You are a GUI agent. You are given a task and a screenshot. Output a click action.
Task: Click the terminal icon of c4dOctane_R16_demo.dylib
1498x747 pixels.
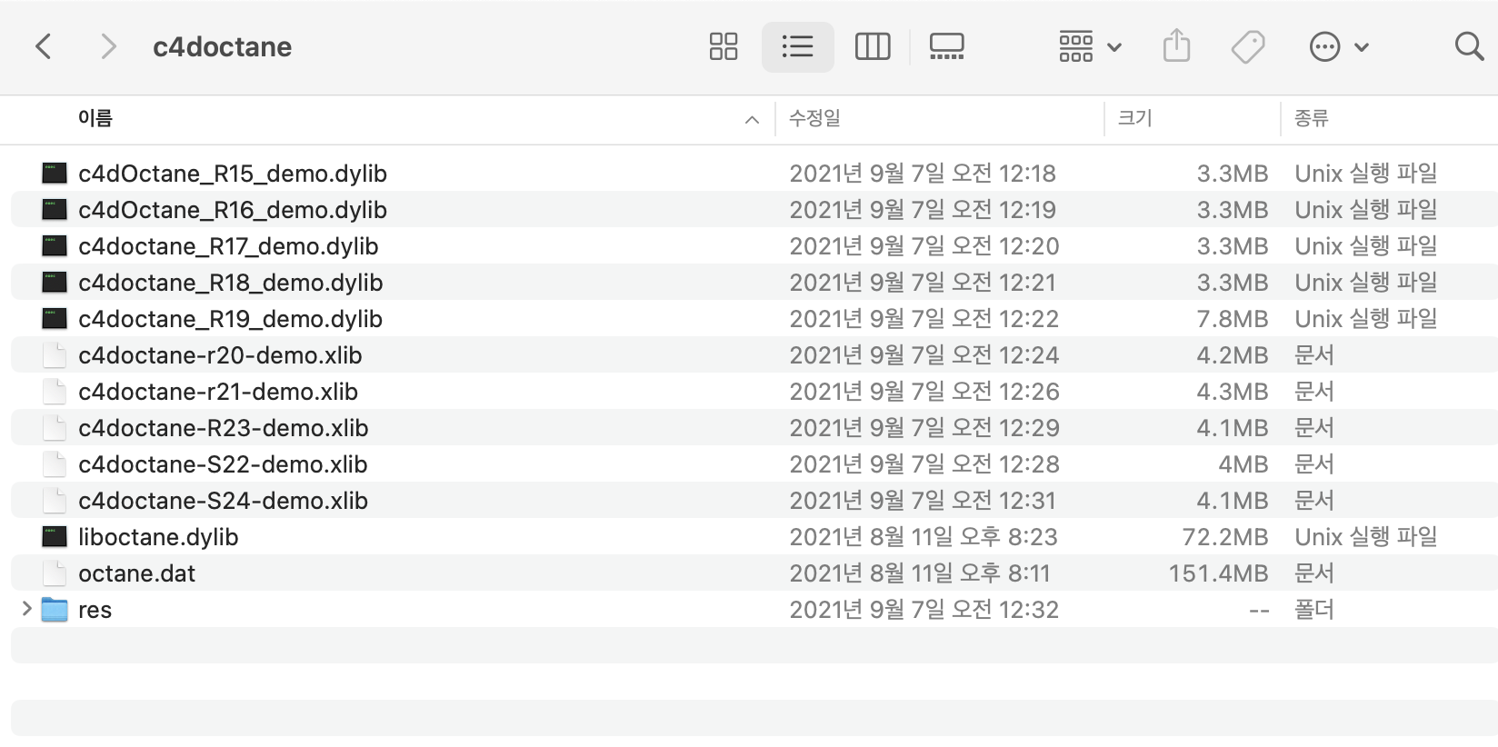(x=55, y=209)
